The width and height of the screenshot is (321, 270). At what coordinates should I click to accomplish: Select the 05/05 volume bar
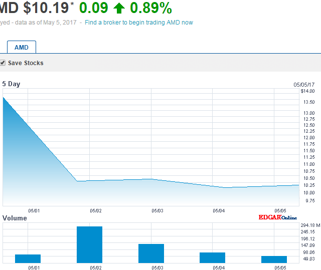tap(274, 259)
